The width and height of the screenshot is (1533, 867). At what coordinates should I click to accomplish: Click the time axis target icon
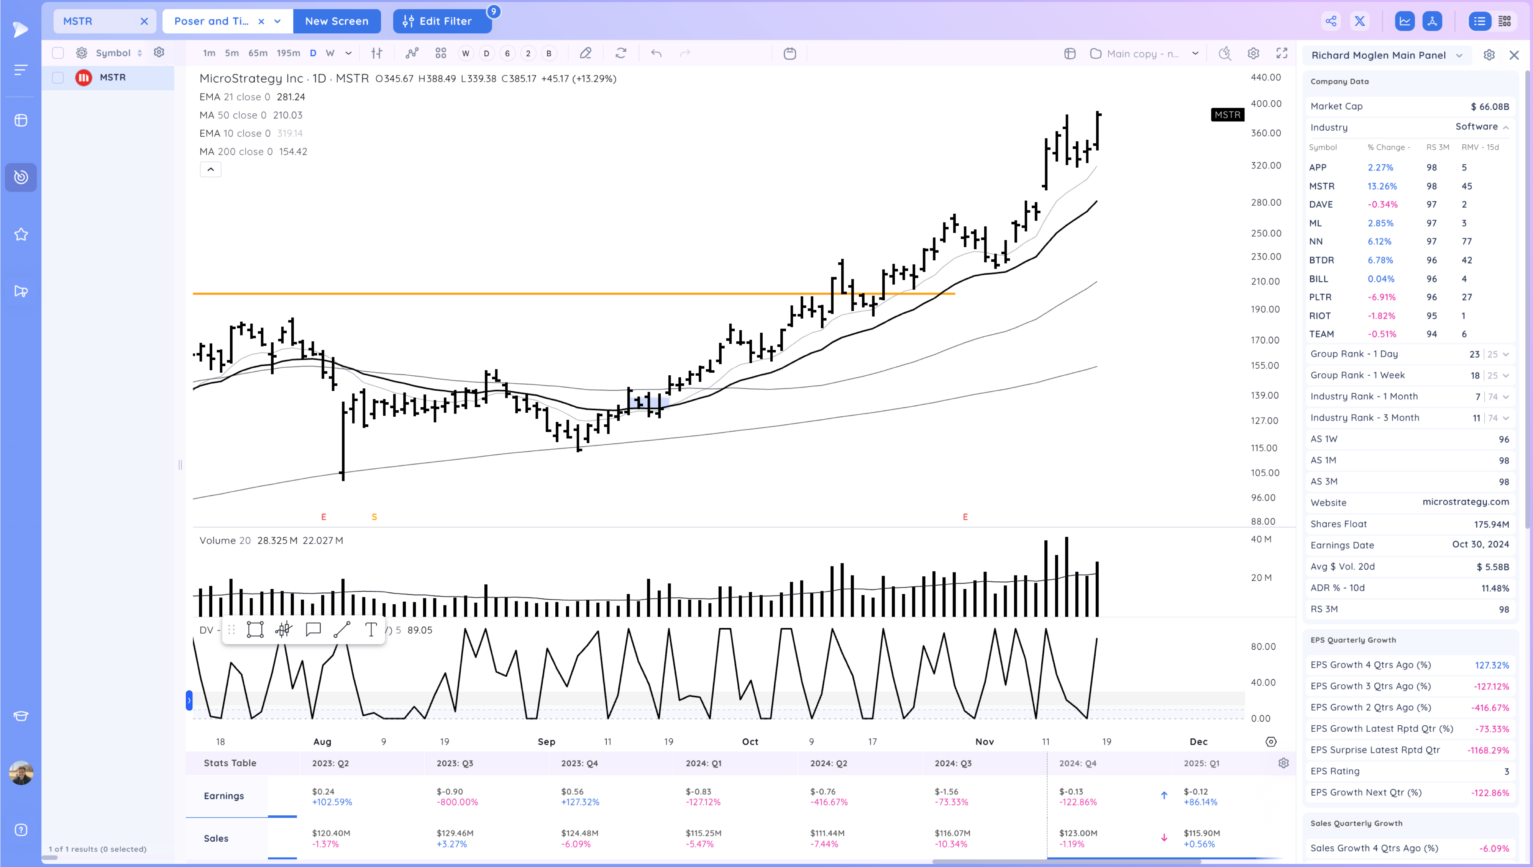click(x=1271, y=742)
